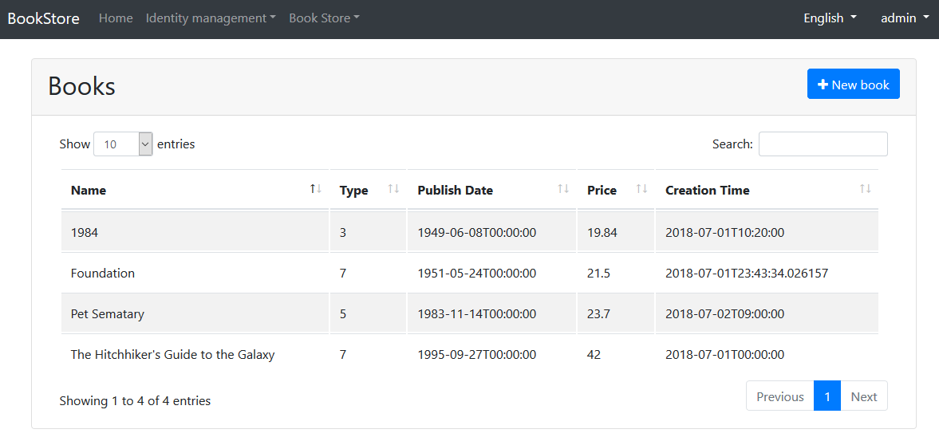The image size is (939, 445).
Task: Click the sort arrows in Type column
Action: pos(393,189)
